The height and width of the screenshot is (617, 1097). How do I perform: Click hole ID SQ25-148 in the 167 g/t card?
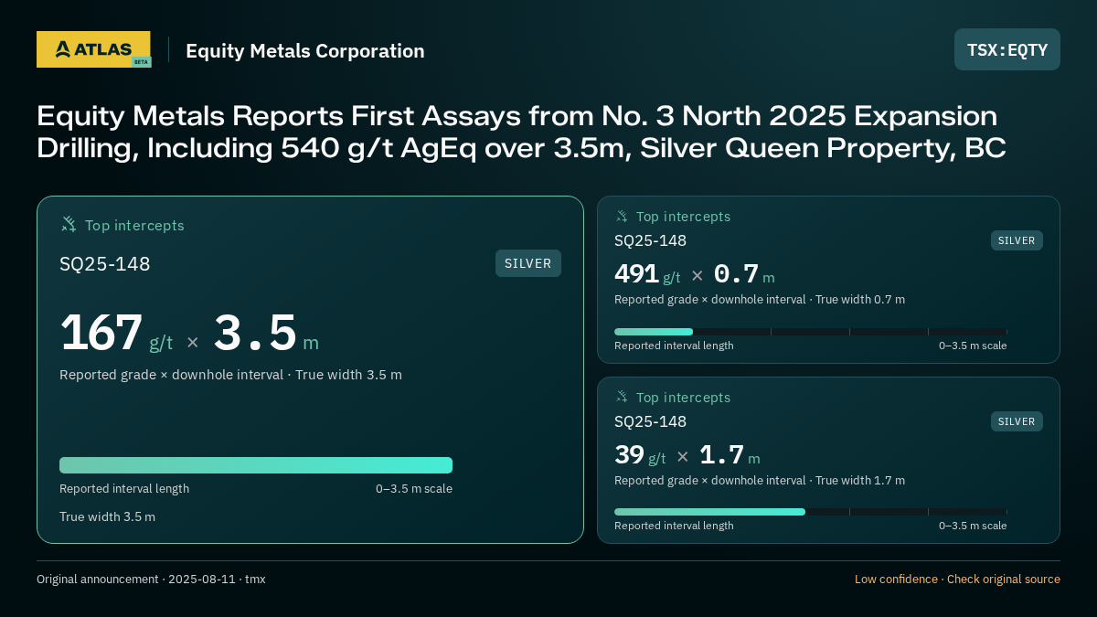point(105,264)
